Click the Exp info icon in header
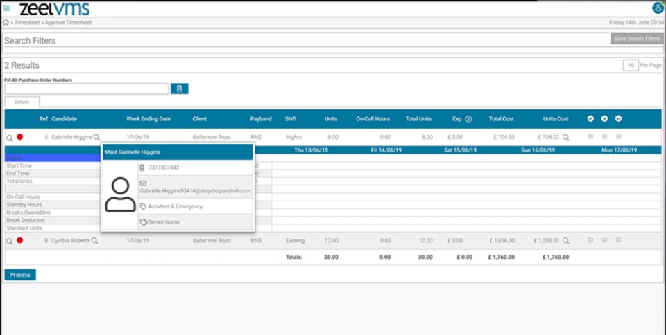The height and width of the screenshot is (335, 666). [468, 119]
